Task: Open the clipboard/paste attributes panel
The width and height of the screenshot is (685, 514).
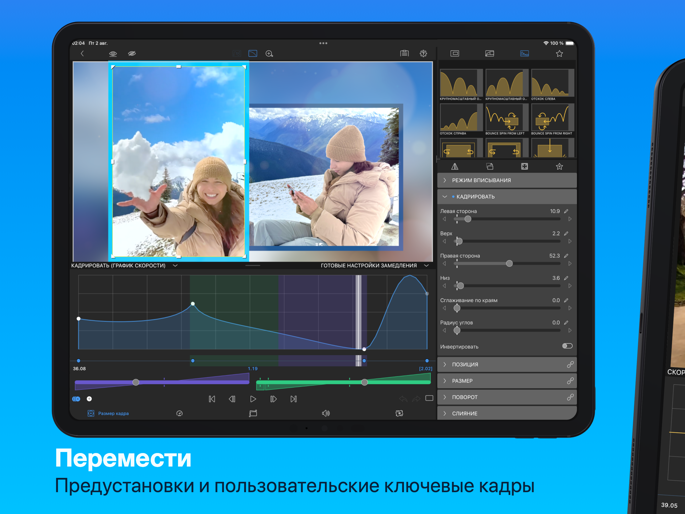Action: click(404, 53)
